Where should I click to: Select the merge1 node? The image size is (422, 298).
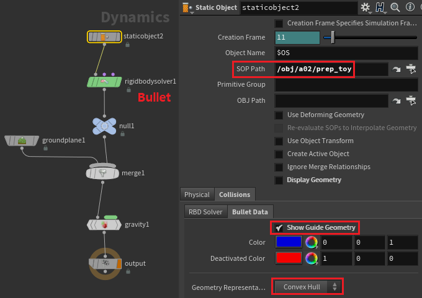[102, 173]
